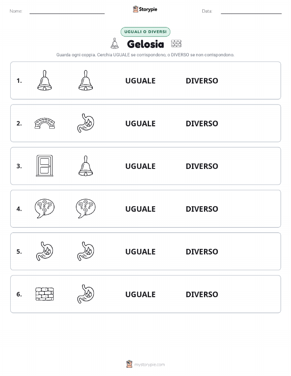291x376 pixels.
Task: Click the brick wall icon in row 6
Action: click(x=45, y=294)
